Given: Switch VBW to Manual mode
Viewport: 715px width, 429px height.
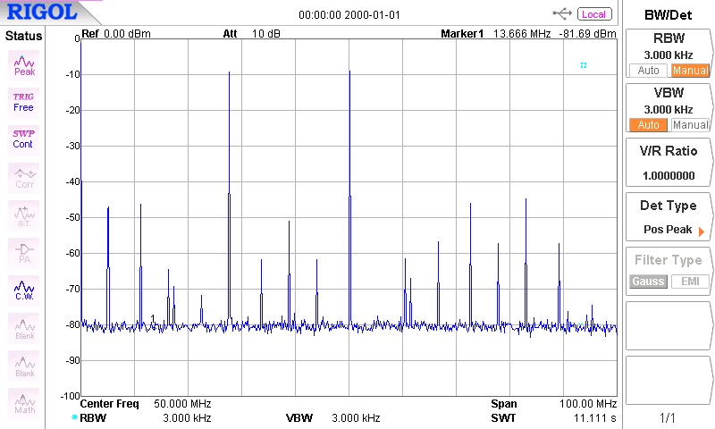Looking at the screenshot, I should (689, 125).
